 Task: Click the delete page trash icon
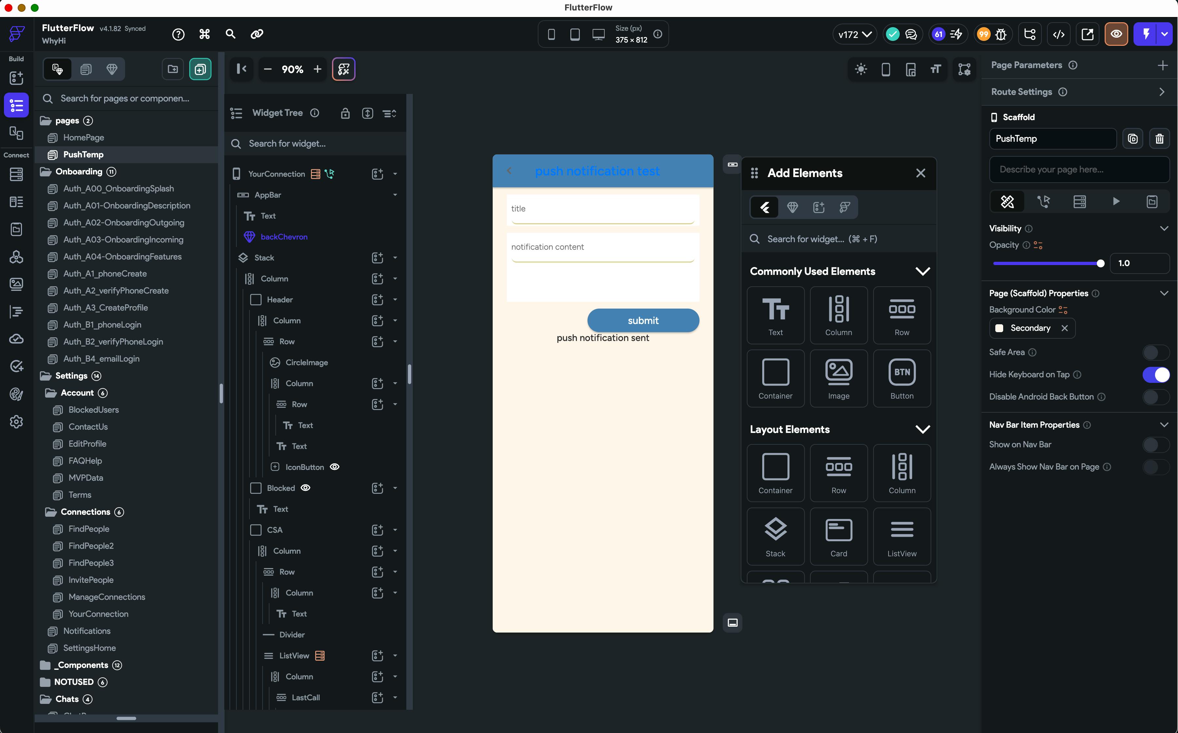click(x=1159, y=139)
